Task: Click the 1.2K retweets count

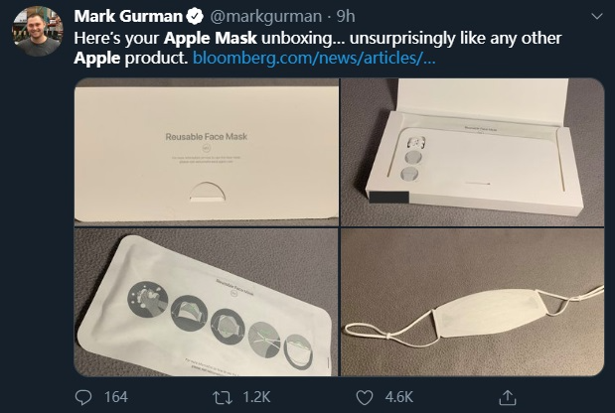Action: pyautogui.click(x=256, y=397)
